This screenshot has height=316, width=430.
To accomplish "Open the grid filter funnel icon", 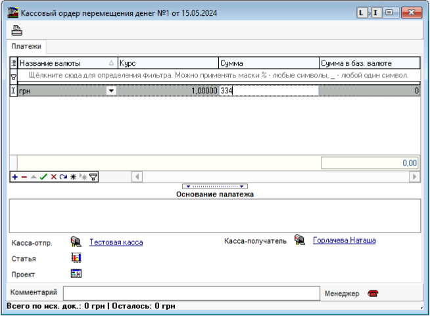I will 93,176.
